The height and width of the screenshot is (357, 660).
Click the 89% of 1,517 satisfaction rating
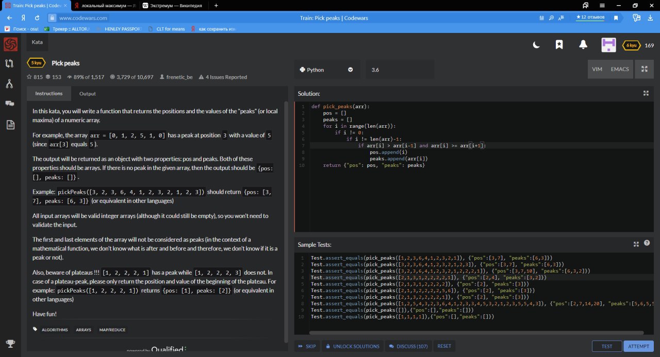click(86, 77)
